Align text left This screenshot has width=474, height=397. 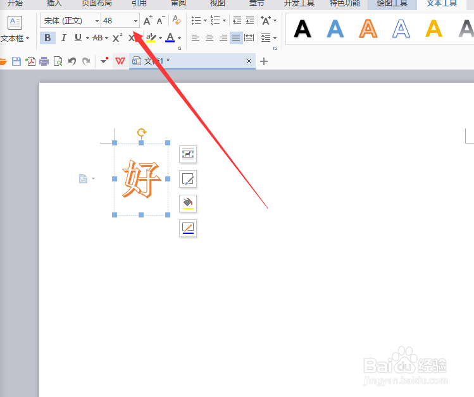tap(196, 38)
